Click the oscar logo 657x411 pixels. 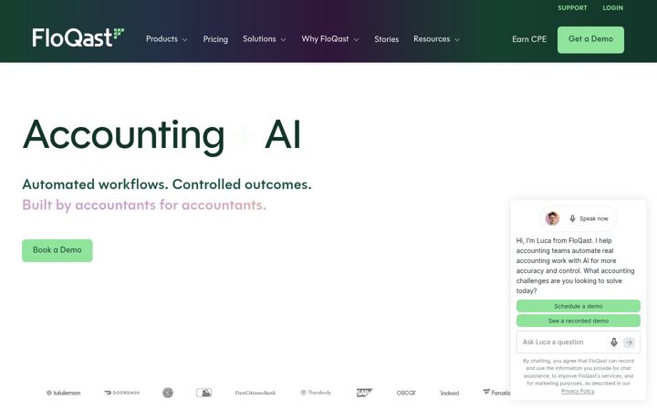406,393
